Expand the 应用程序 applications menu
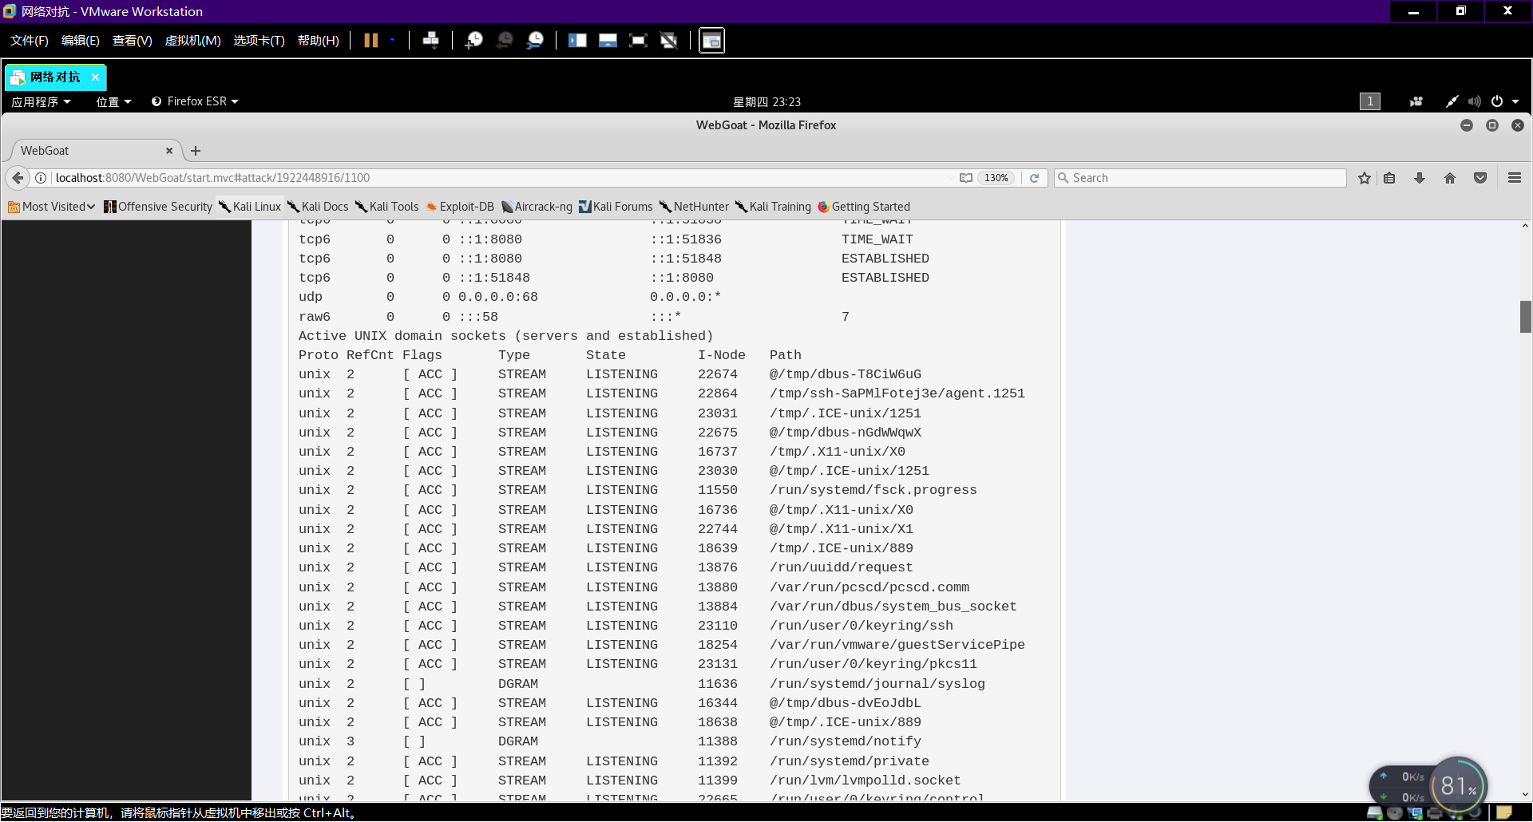This screenshot has width=1533, height=822. coord(41,101)
